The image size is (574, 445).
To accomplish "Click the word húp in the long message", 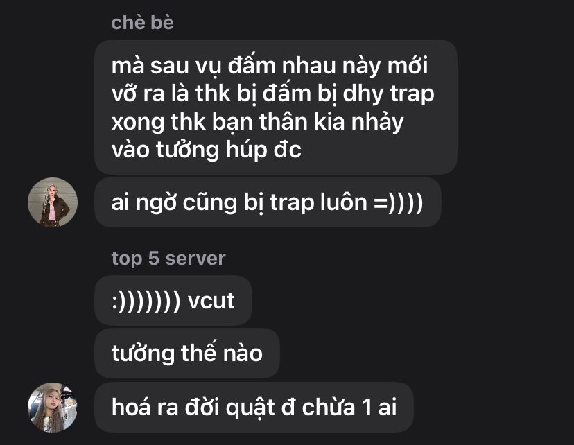I will 245,150.
